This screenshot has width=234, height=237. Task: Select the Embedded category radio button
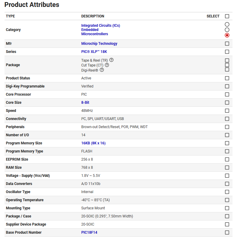tap(227, 30)
